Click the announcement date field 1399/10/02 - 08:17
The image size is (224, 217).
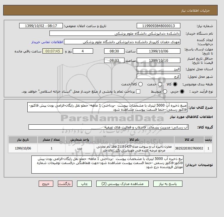pos(41,26)
